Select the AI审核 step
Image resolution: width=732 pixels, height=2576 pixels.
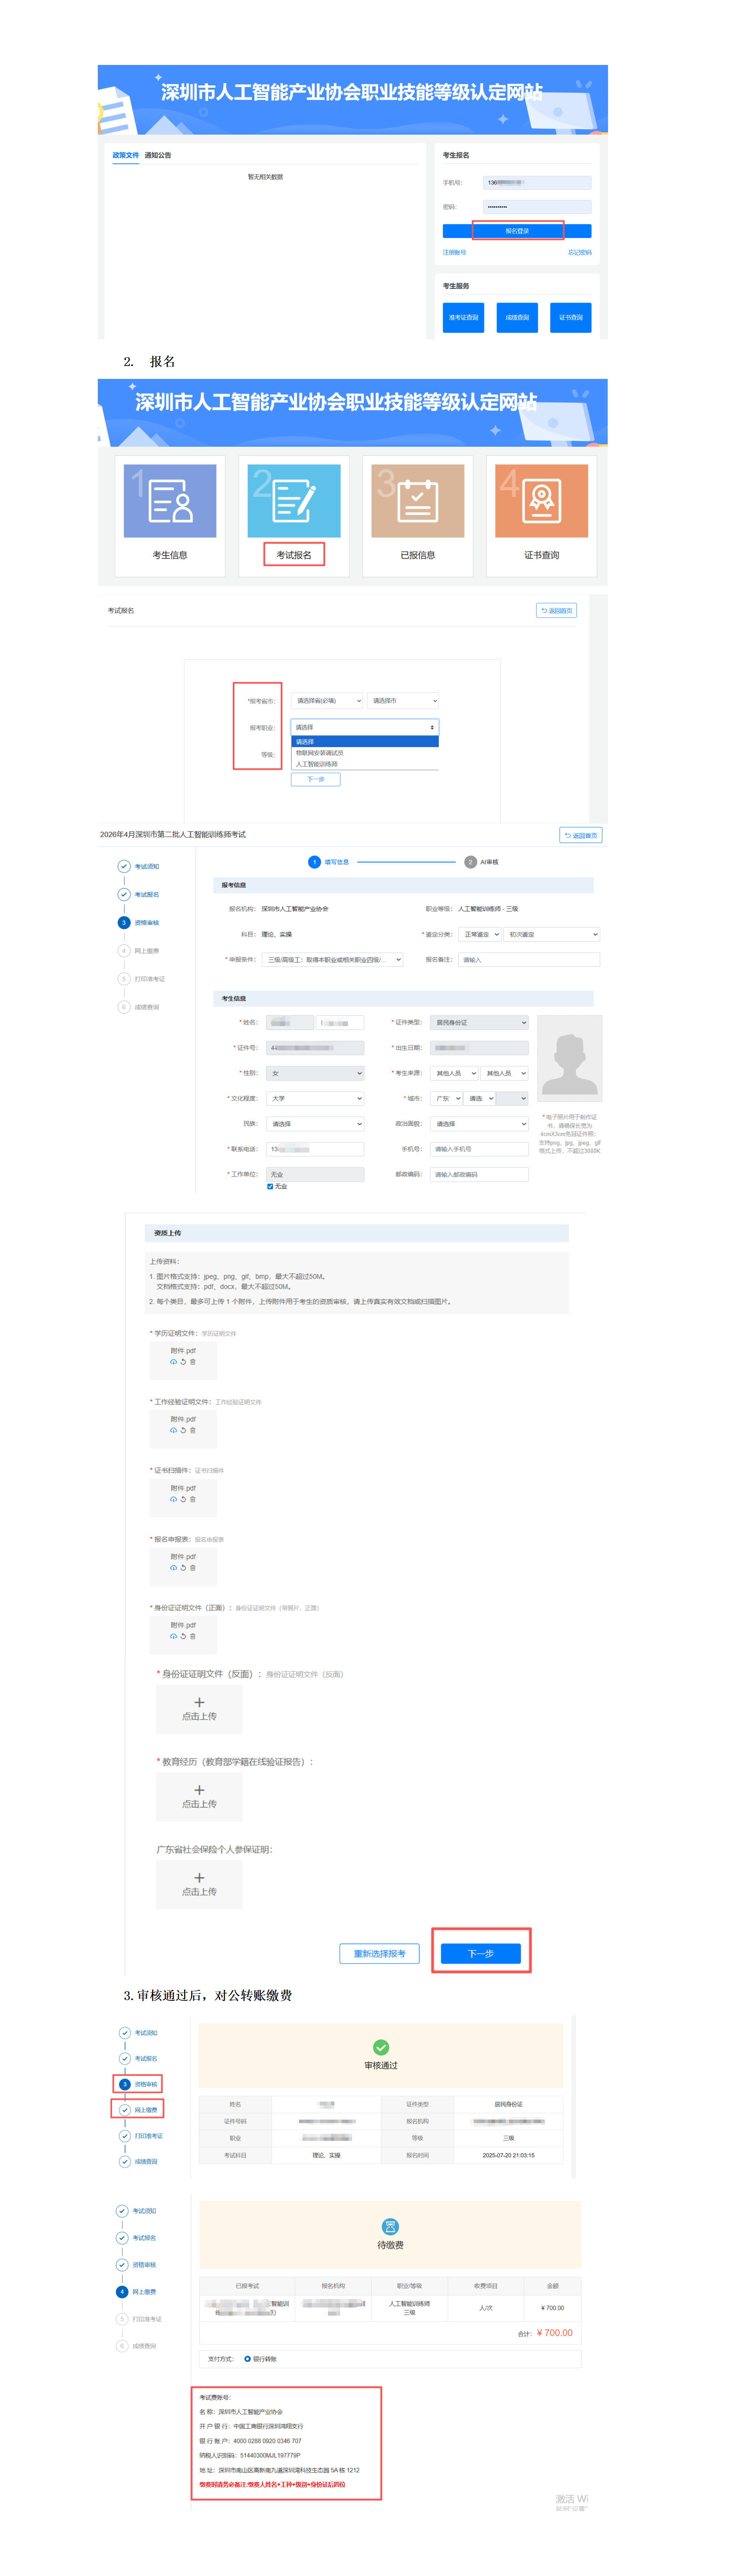tap(482, 862)
